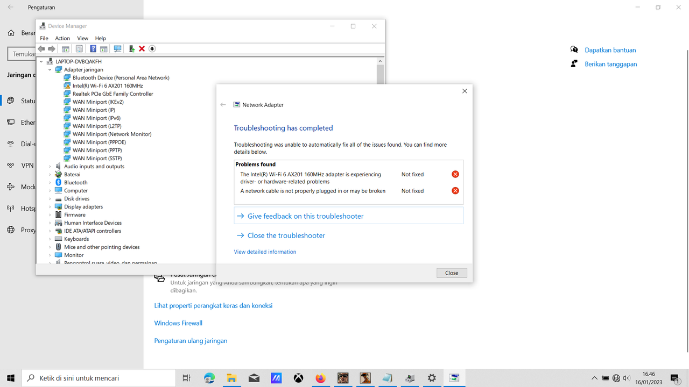Open the Properties toolbar icon in Device Manager
689x387 pixels.
(79, 49)
